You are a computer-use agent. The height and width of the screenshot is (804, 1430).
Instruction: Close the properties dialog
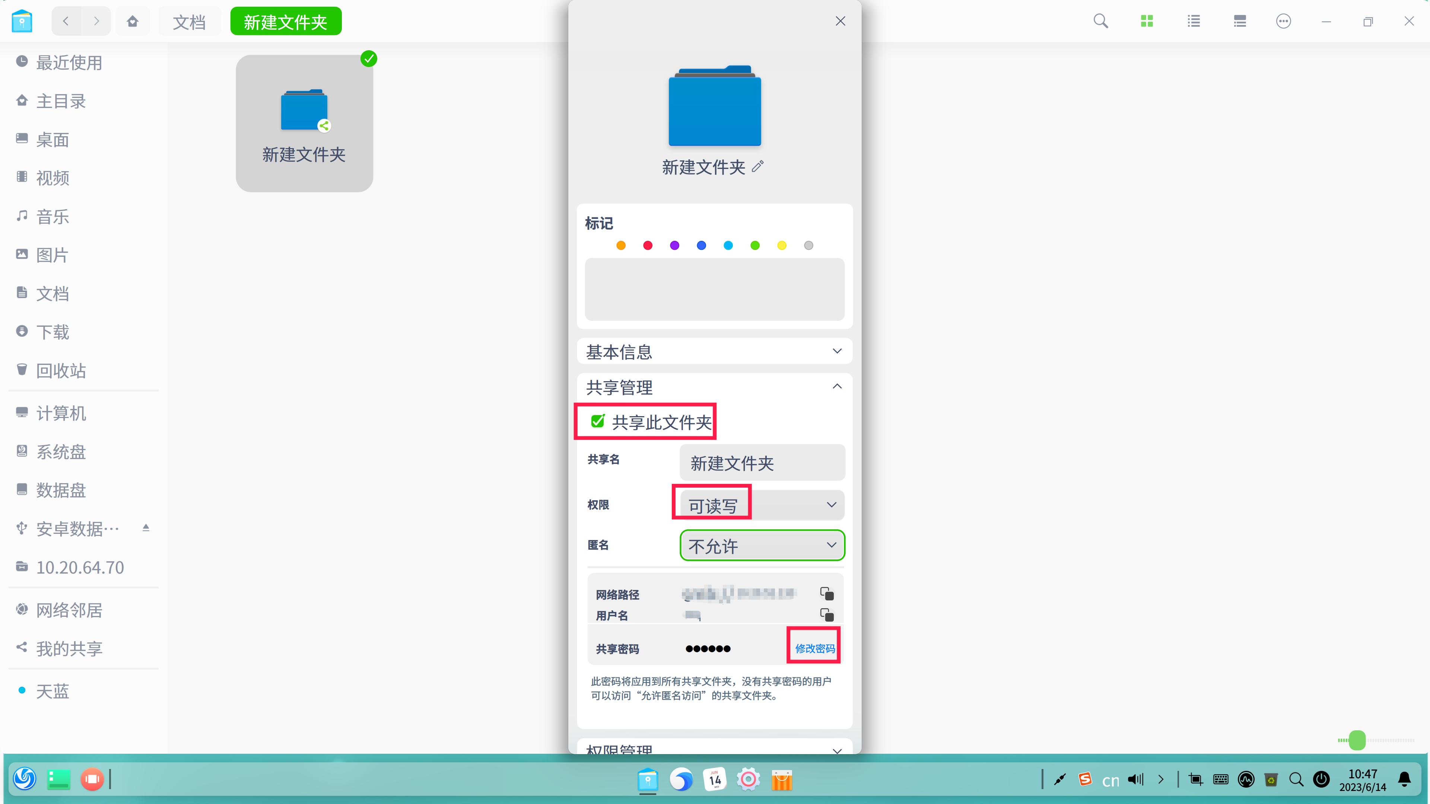(x=840, y=21)
